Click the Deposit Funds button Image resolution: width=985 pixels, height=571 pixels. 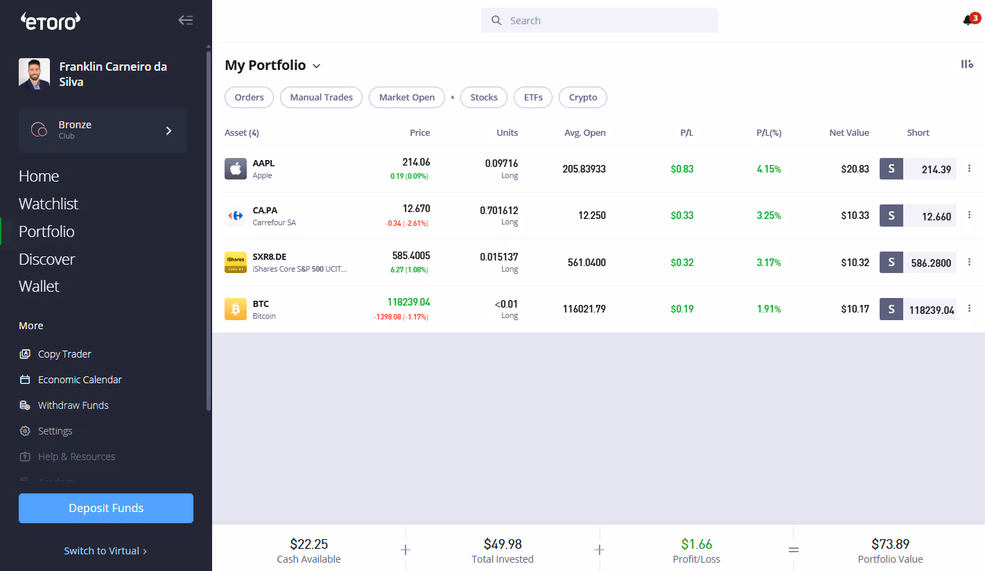pos(106,508)
